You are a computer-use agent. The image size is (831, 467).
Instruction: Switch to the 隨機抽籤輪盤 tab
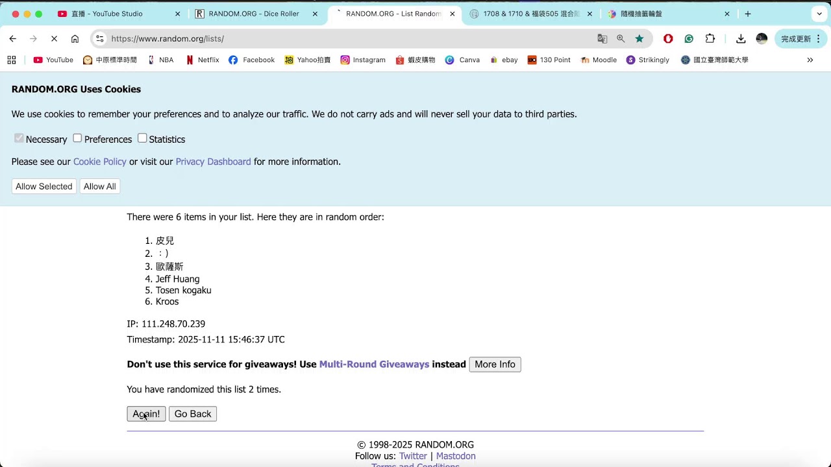pyautogui.click(x=669, y=14)
